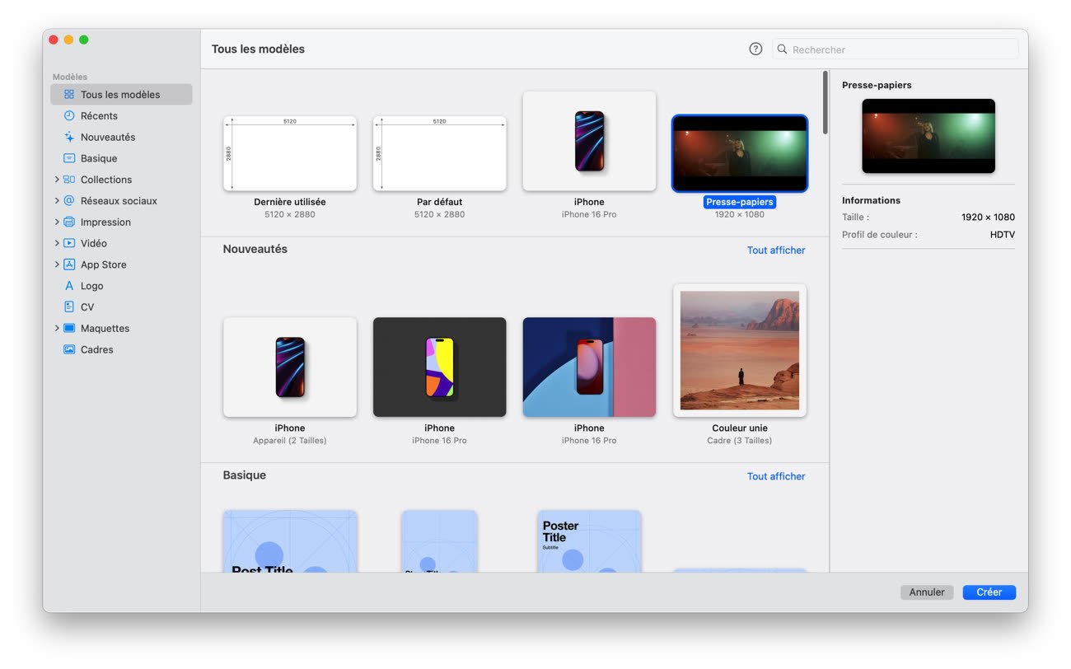Expand the Impression category
Screen dimensions: 1071x669
point(57,222)
